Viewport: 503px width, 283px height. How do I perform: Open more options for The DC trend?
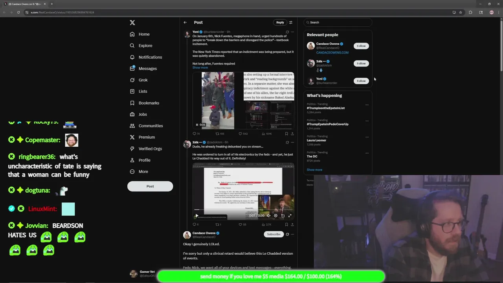pyautogui.click(x=367, y=153)
